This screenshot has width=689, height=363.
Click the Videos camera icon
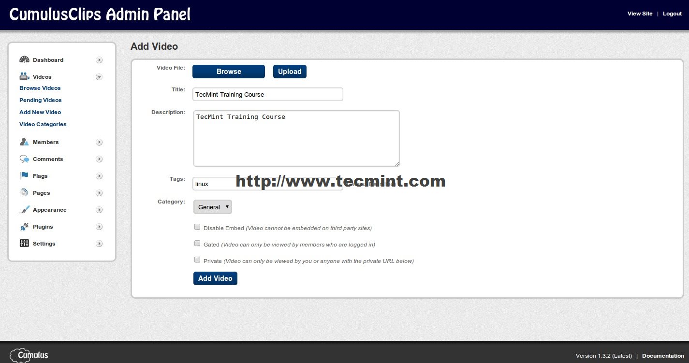coord(24,76)
